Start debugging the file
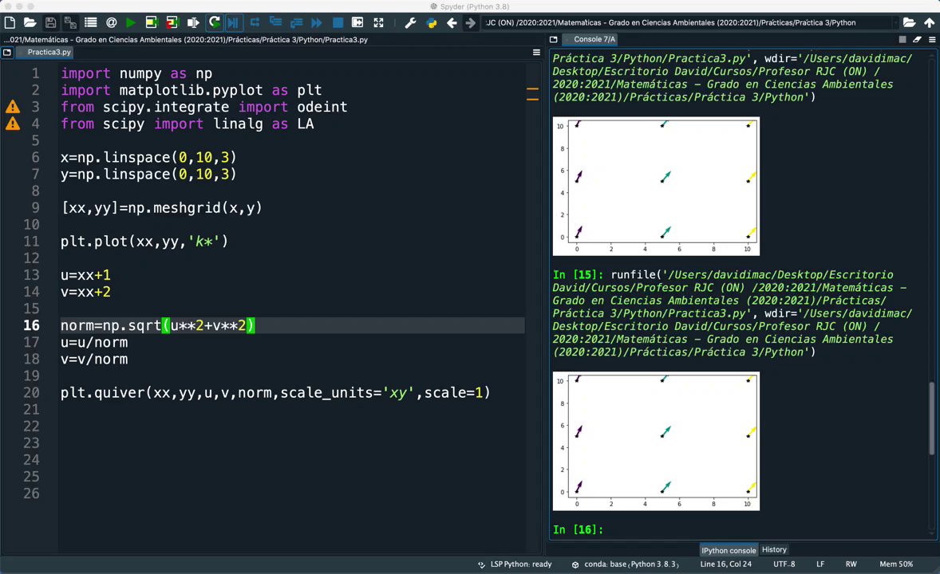This screenshot has height=574, width=940. point(233,23)
